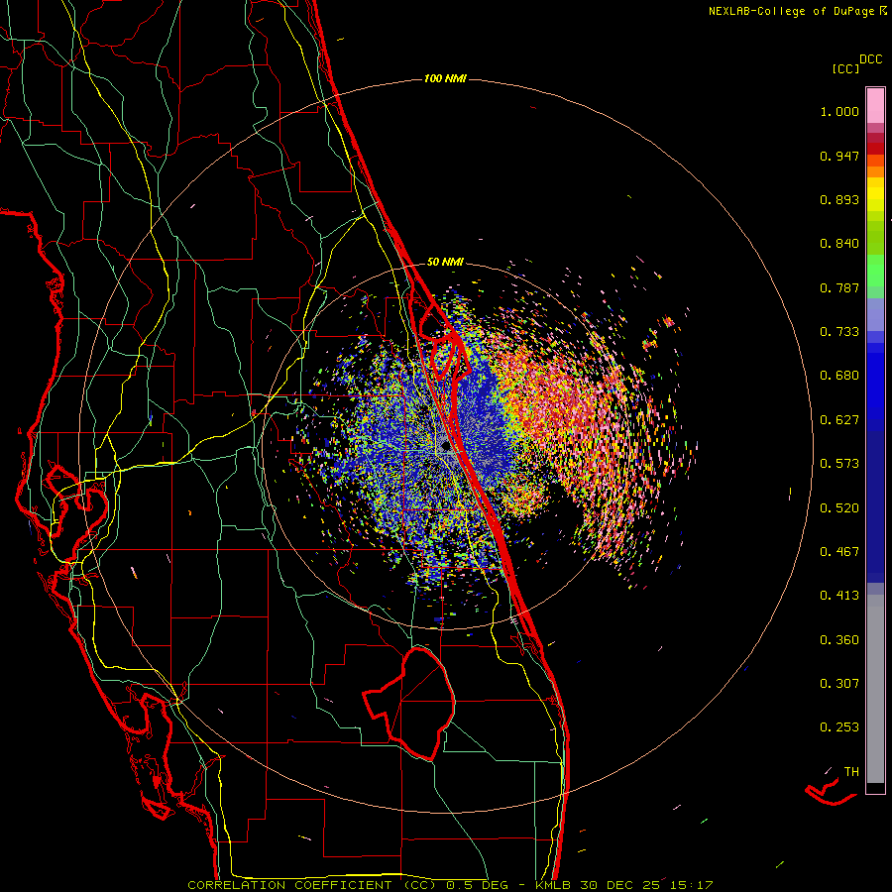Click the TH threshold label on the legend
Screen dimensions: 892x892
tap(851, 772)
